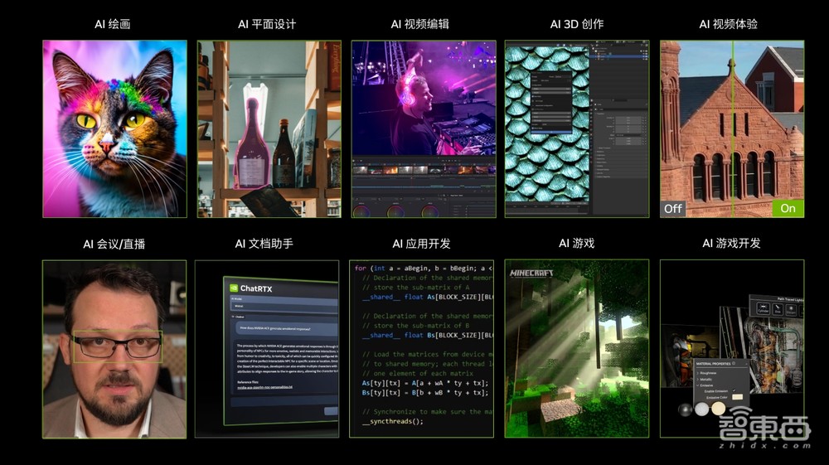Select the Disk light icon in Path Traced Lighting

pyautogui.click(x=778, y=310)
